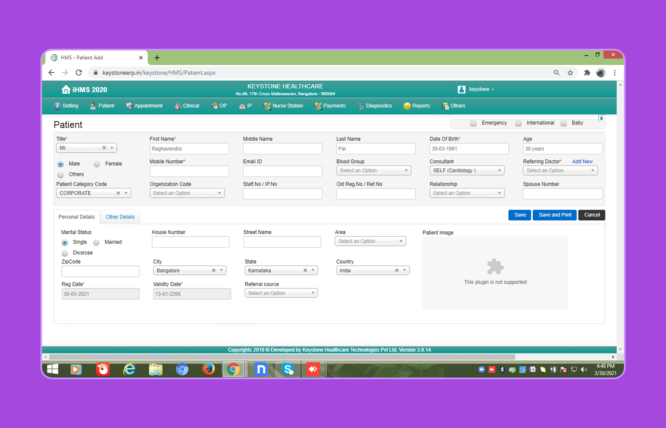Select Single marital status

(x=65, y=243)
